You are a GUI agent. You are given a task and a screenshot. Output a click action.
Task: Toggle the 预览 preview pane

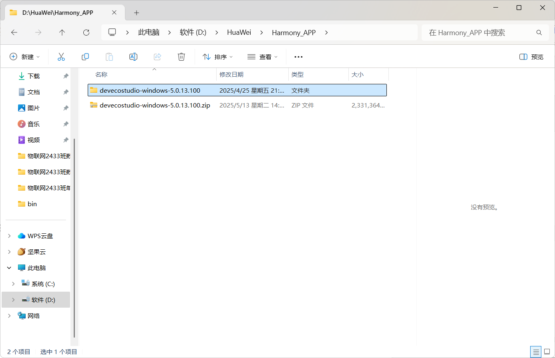531,57
